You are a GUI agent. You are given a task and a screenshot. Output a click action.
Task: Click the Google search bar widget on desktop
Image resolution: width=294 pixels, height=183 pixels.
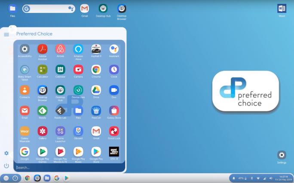tap(49, 9)
